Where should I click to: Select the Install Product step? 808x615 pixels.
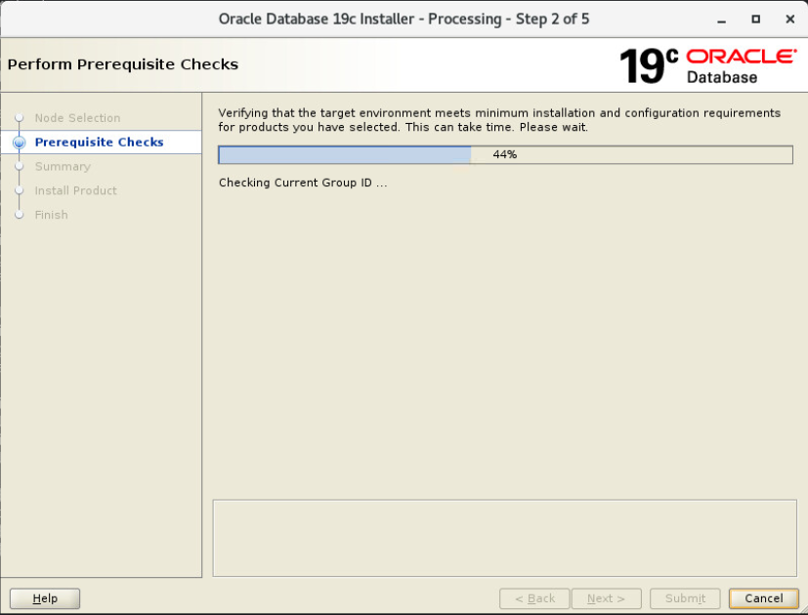[x=76, y=190]
